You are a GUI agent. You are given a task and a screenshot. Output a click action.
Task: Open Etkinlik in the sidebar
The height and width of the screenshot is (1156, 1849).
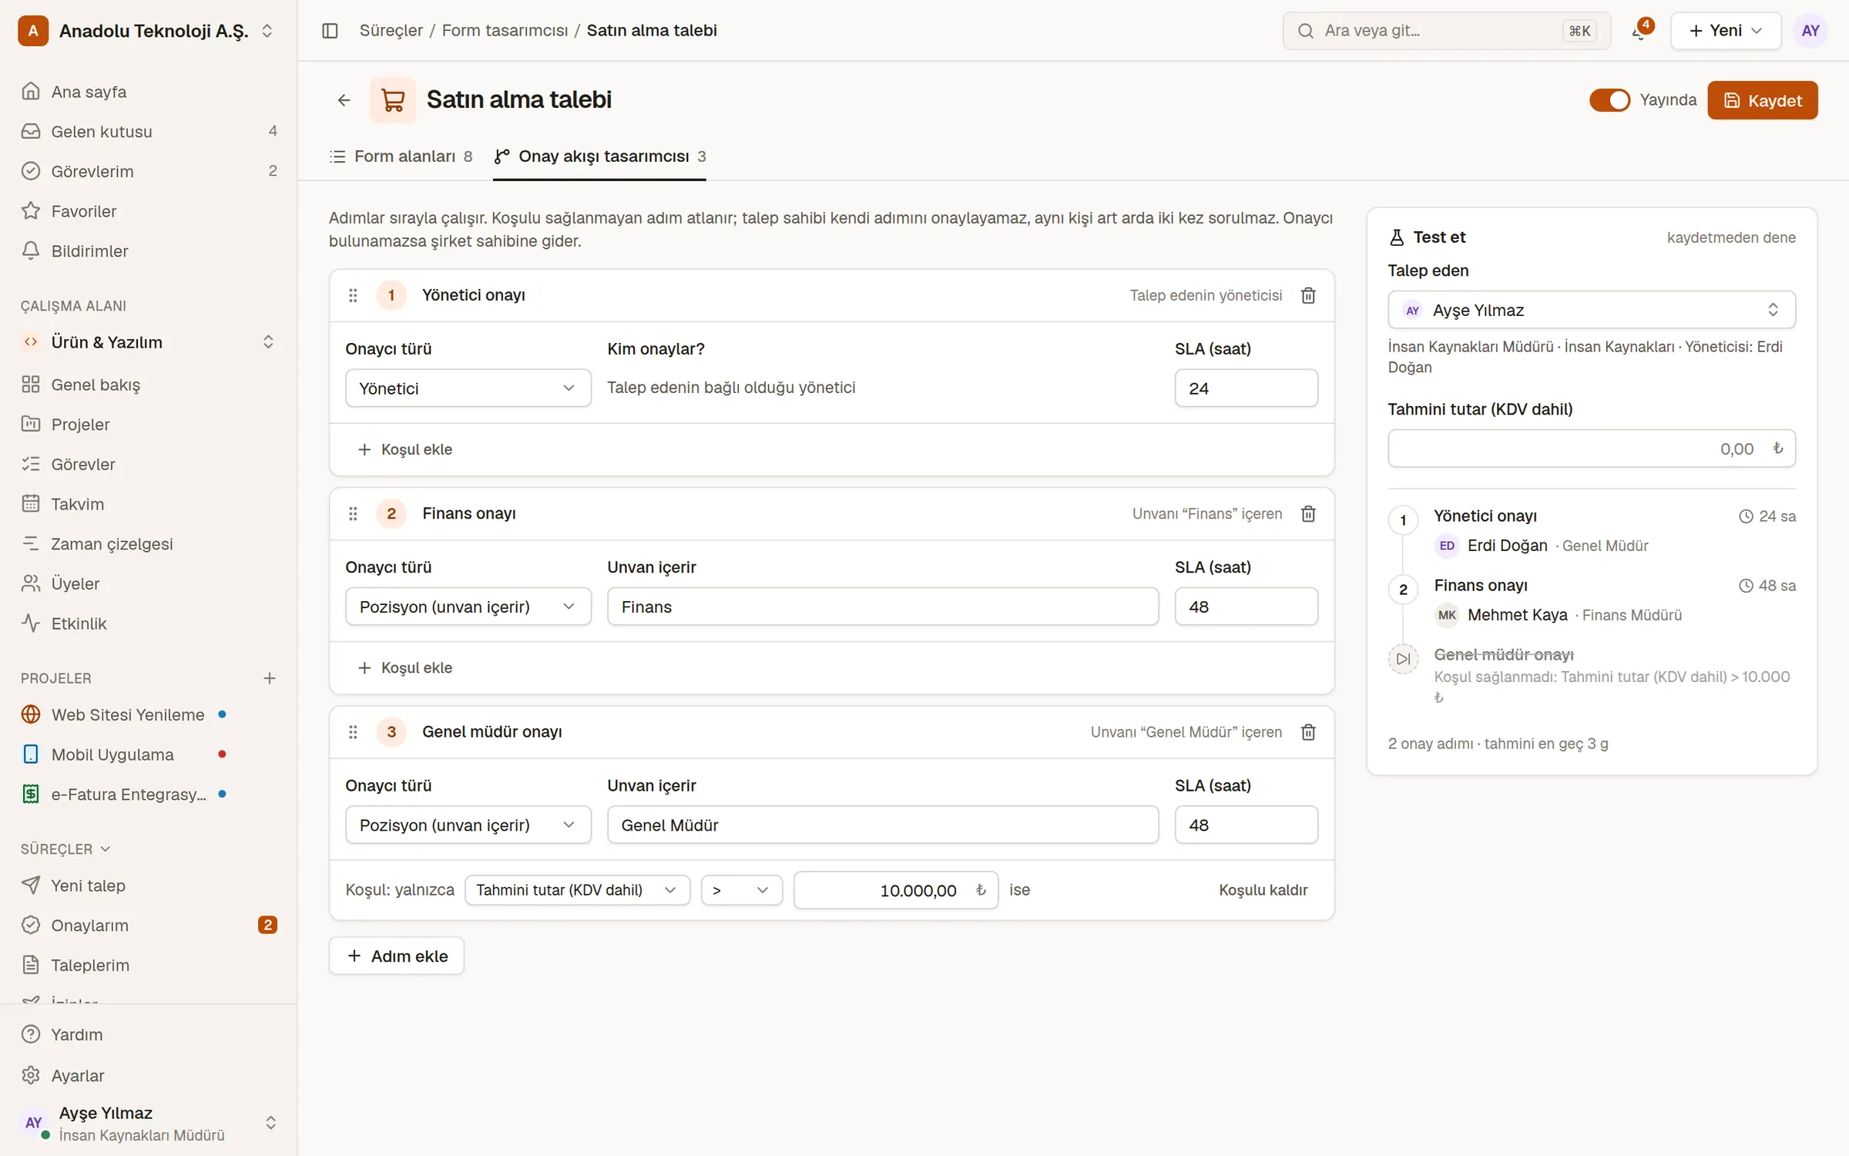[x=149, y=623]
